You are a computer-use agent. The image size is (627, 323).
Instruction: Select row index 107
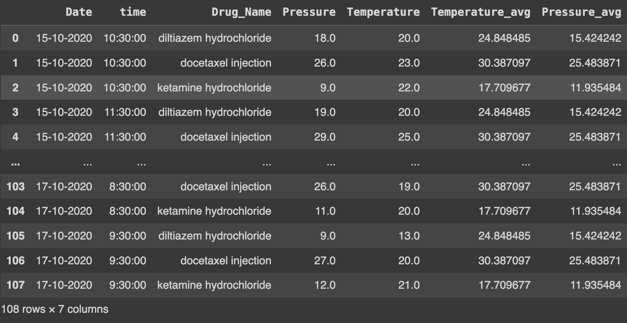pos(15,285)
